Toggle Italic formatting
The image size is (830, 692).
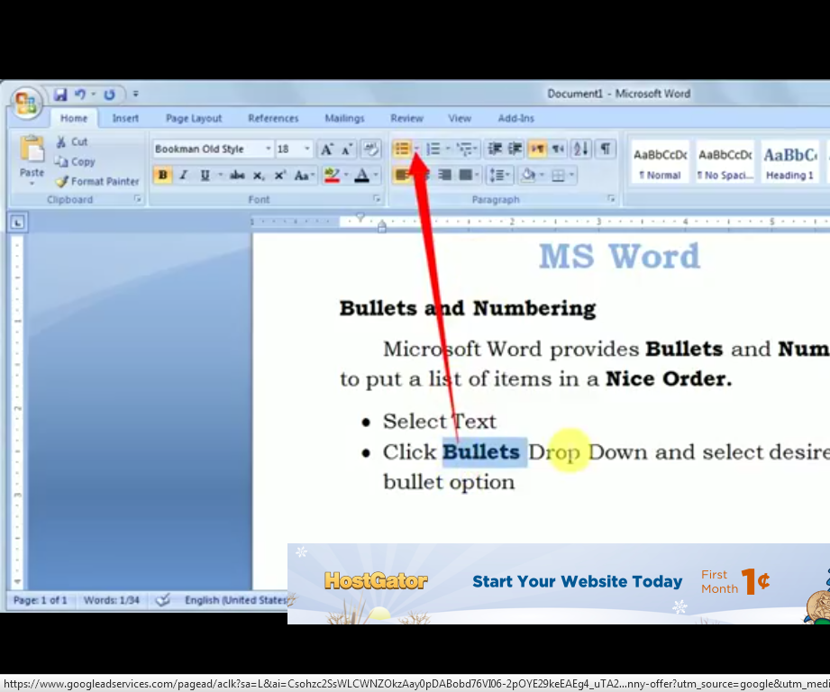[184, 175]
